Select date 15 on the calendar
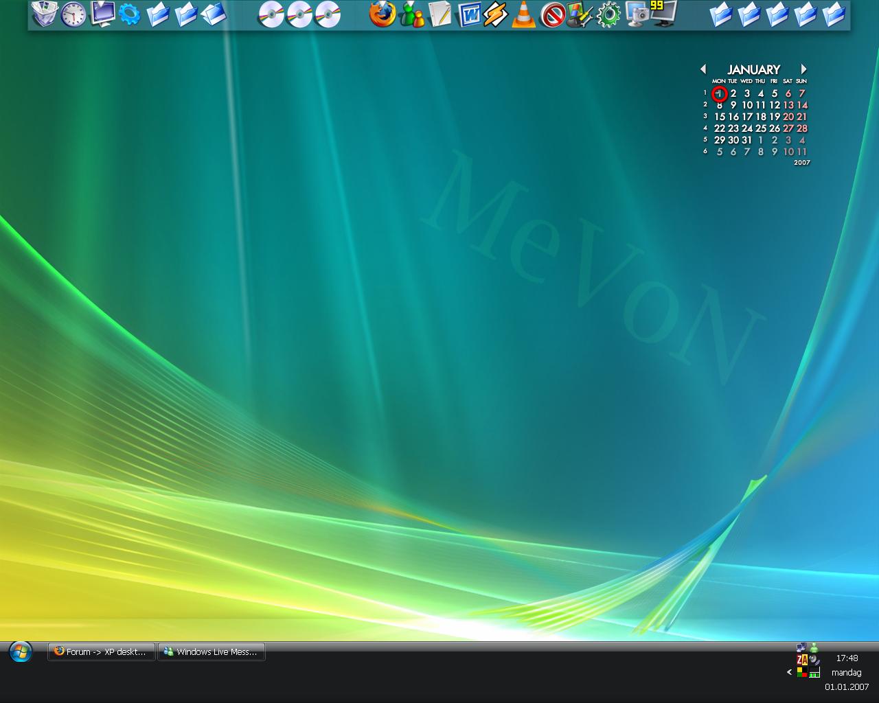The width and height of the screenshot is (879, 703). pyautogui.click(x=720, y=117)
